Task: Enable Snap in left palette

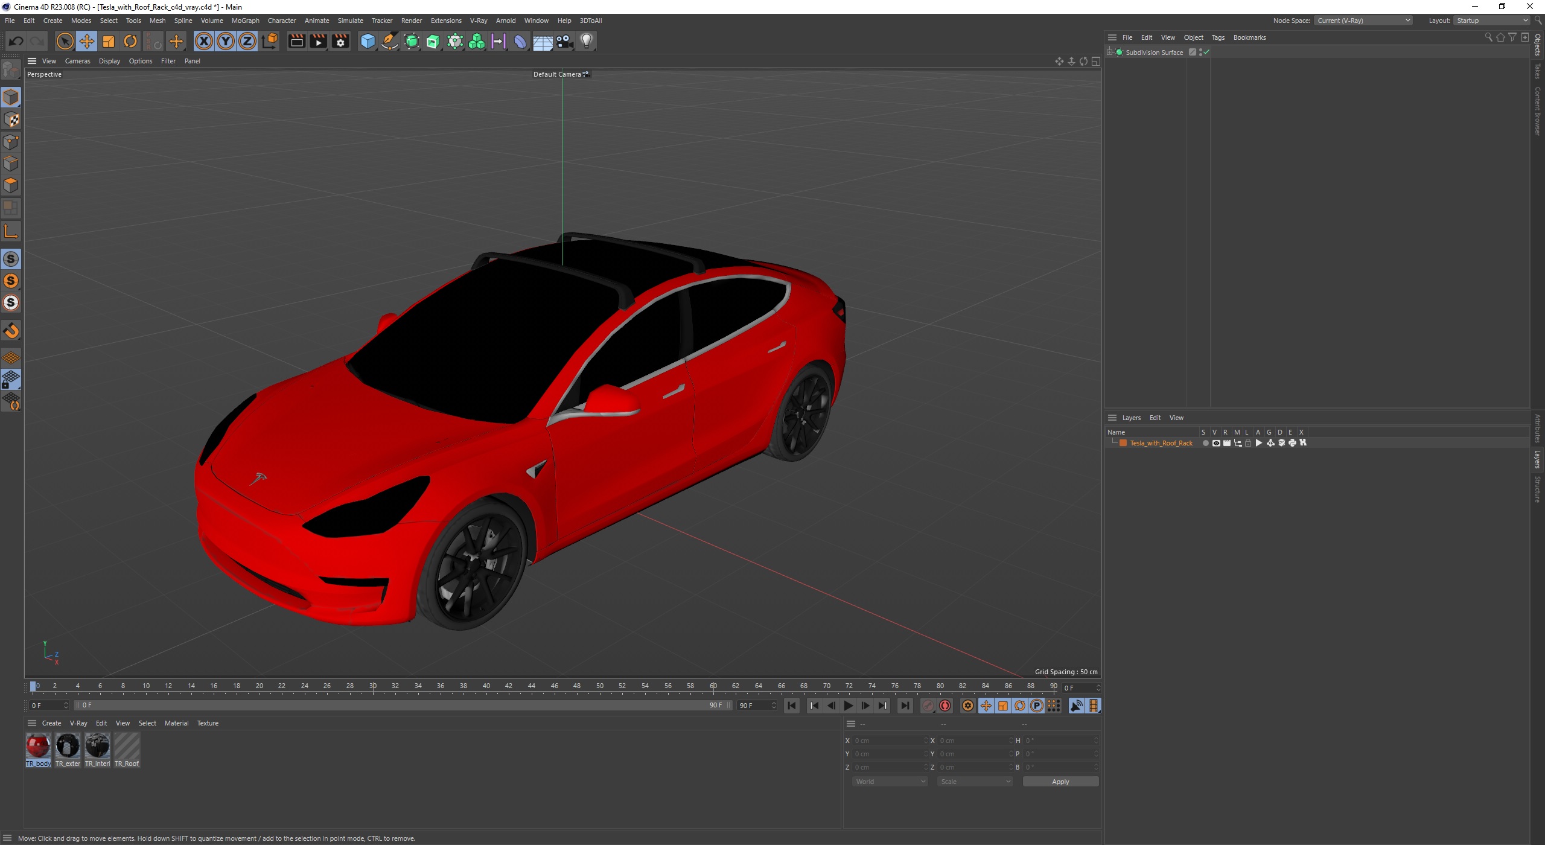Action: pos(11,331)
